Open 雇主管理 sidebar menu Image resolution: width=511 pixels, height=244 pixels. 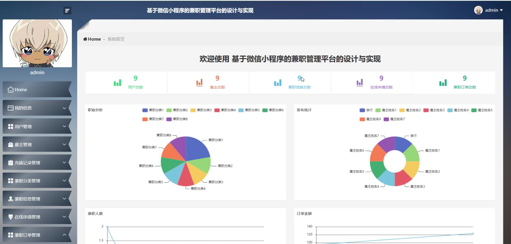coord(37,145)
